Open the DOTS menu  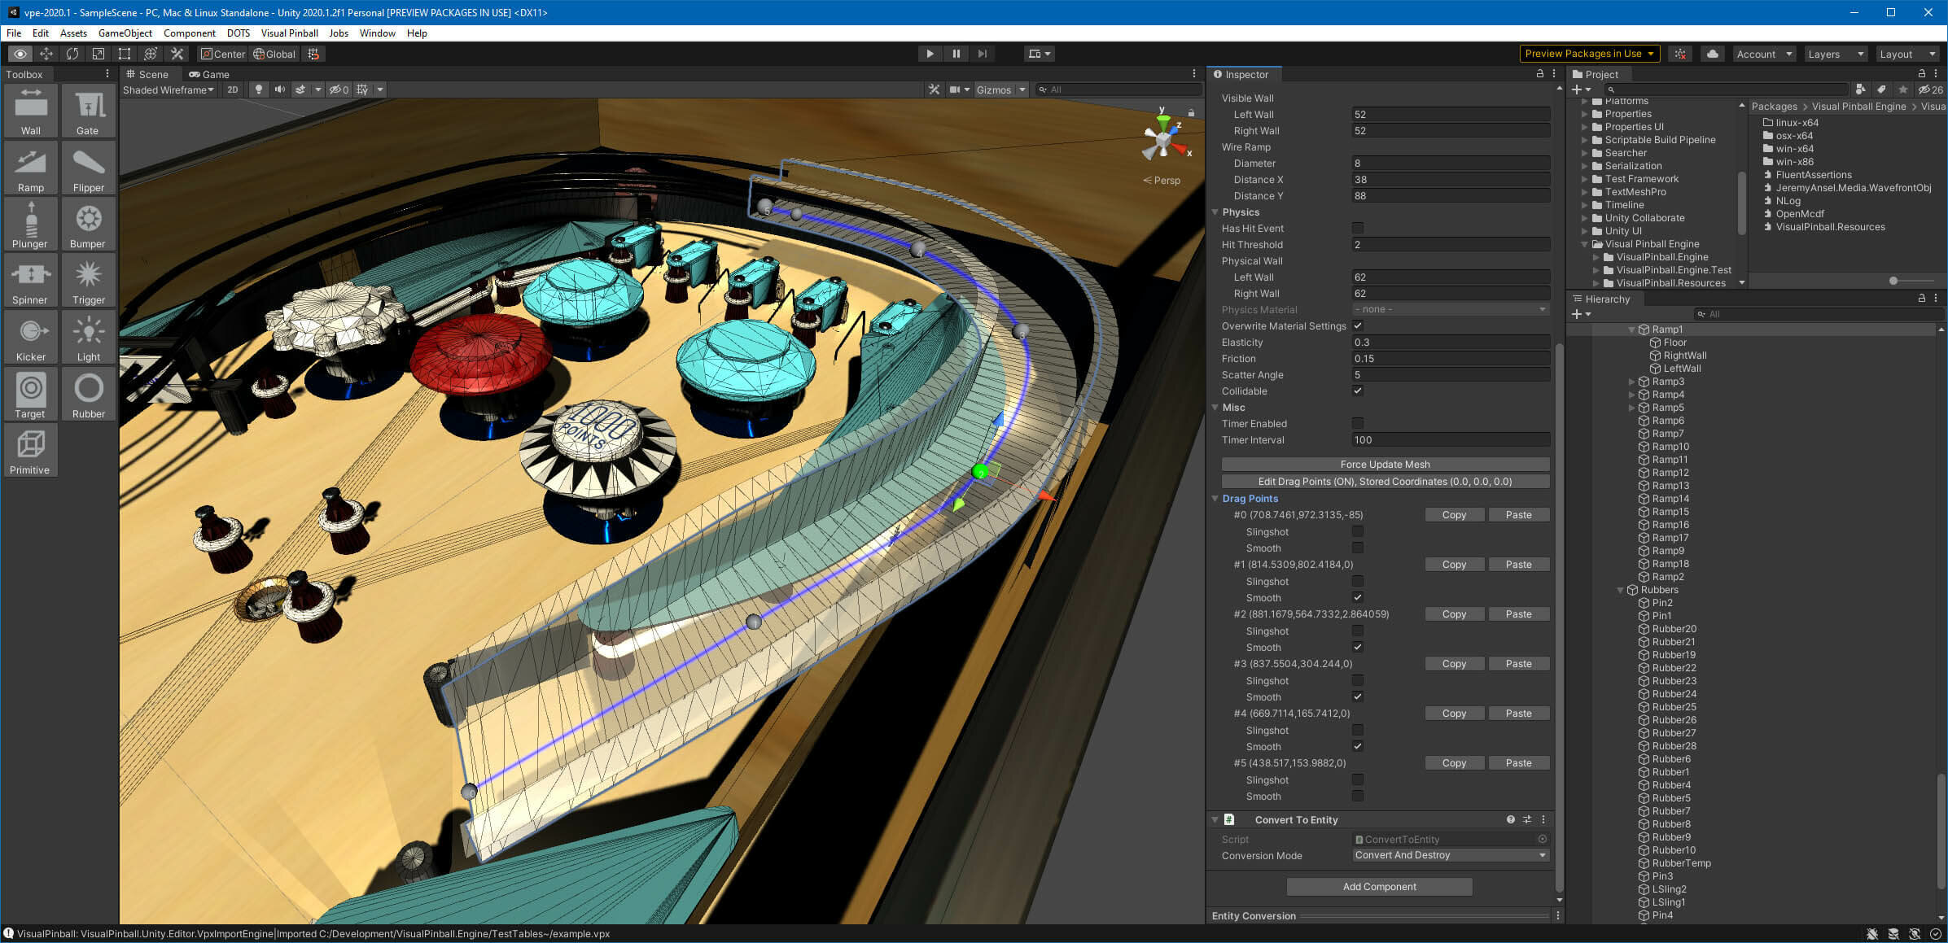tap(239, 33)
